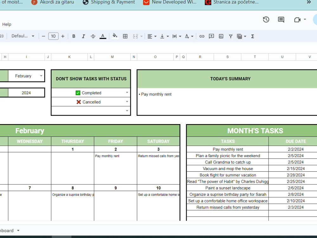Select task Plan a family picnic

pyautogui.click(x=228, y=155)
